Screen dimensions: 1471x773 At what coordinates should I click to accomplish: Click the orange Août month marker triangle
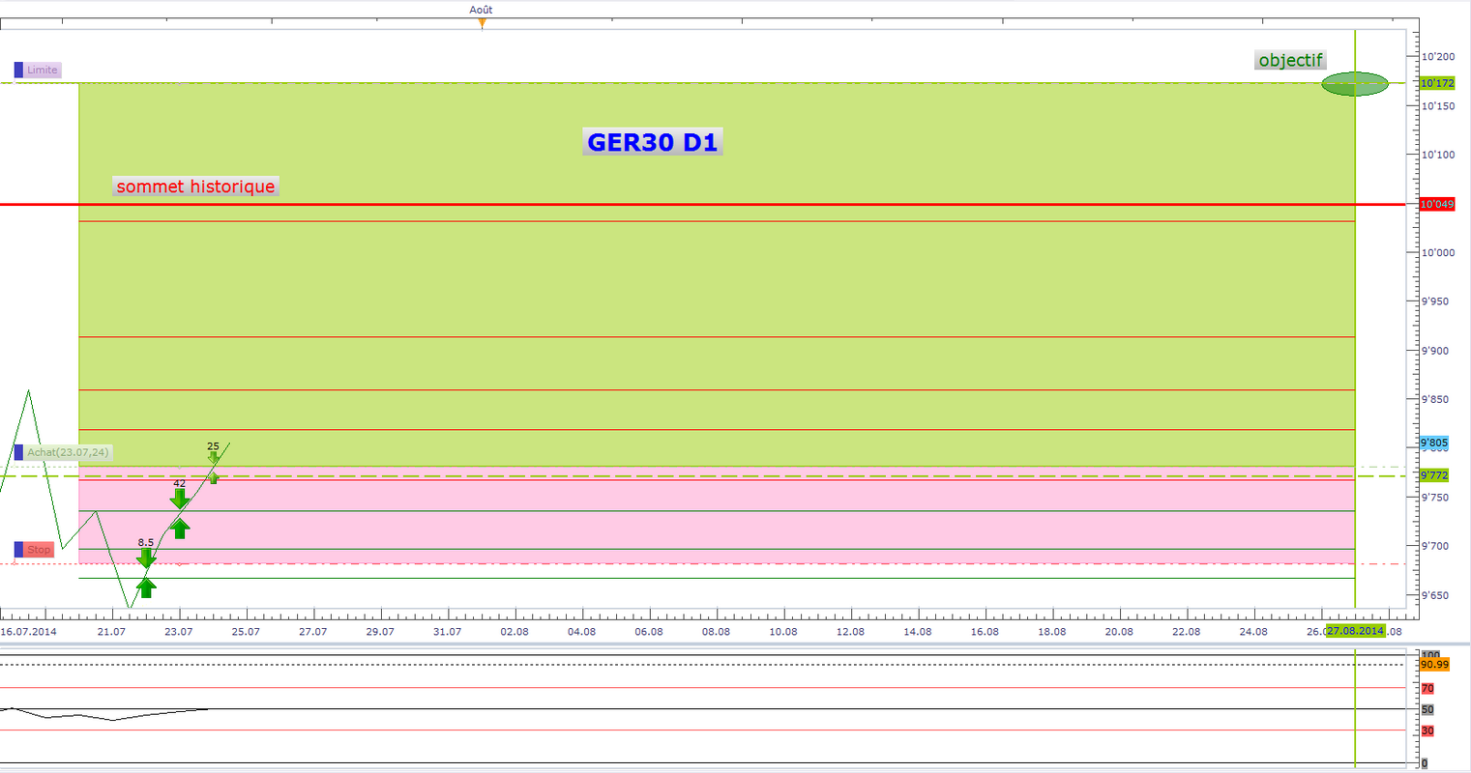482,22
